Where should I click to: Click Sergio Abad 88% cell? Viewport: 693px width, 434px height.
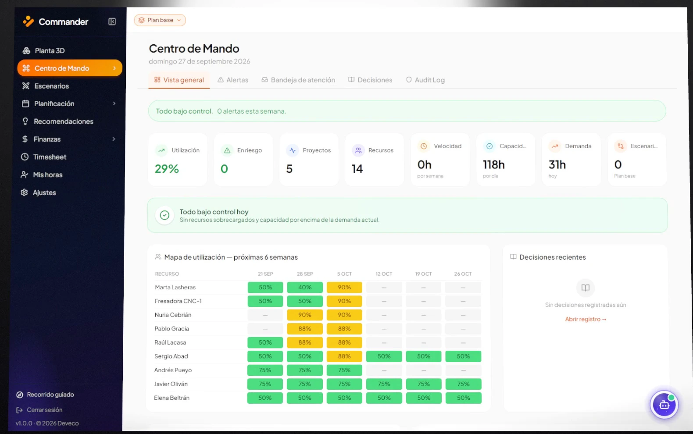tap(344, 356)
